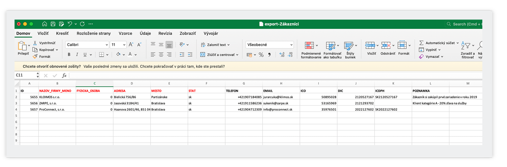Expand the Všeobecné number format dropdown
507x167 pixels.
tap(291, 45)
